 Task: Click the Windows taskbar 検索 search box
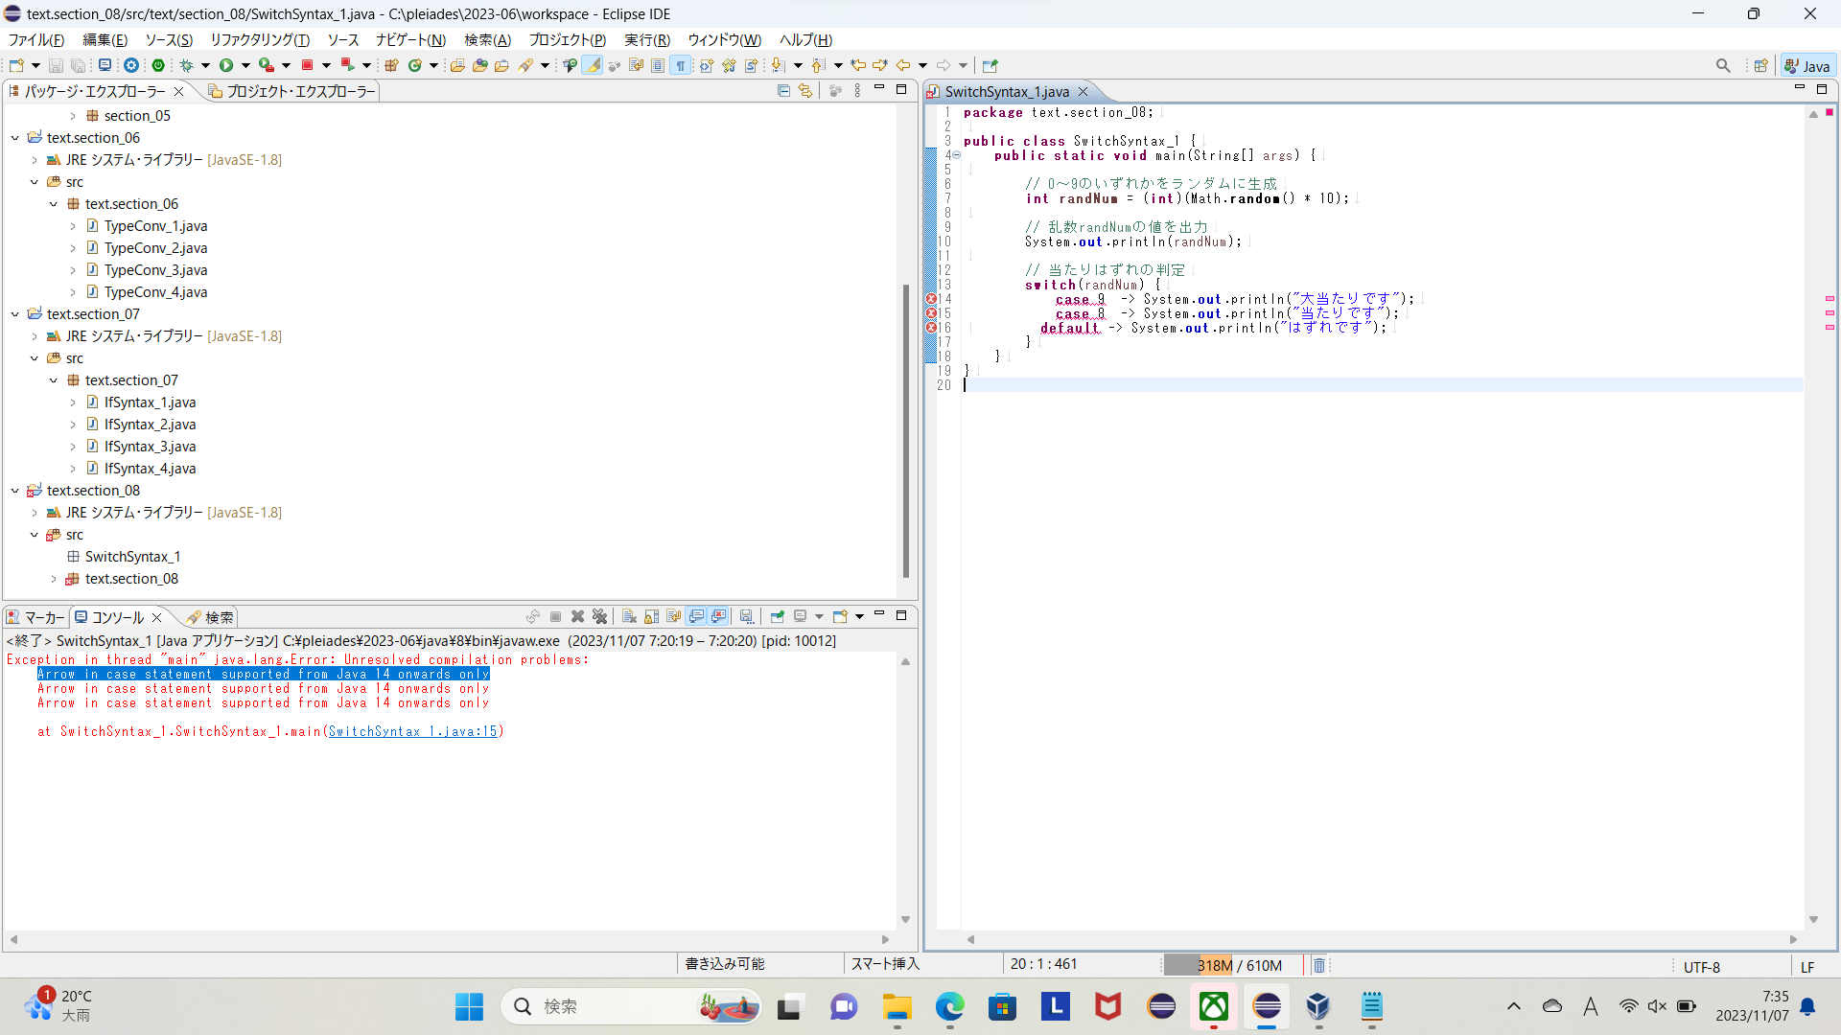[x=631, y=1006]
